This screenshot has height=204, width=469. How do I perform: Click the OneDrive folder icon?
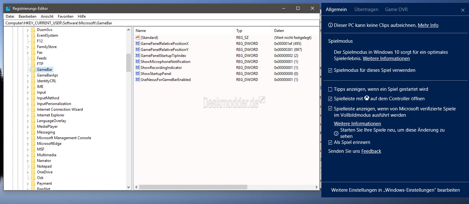tap(33, 172)
